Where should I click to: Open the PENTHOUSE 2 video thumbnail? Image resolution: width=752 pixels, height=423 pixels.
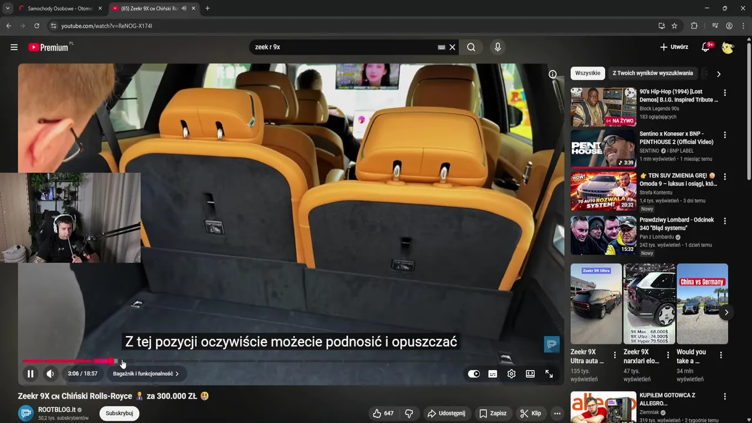603,149
